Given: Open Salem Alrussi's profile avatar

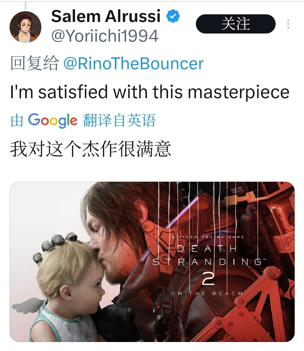Looking at the screenshot, I should (26, 27).
